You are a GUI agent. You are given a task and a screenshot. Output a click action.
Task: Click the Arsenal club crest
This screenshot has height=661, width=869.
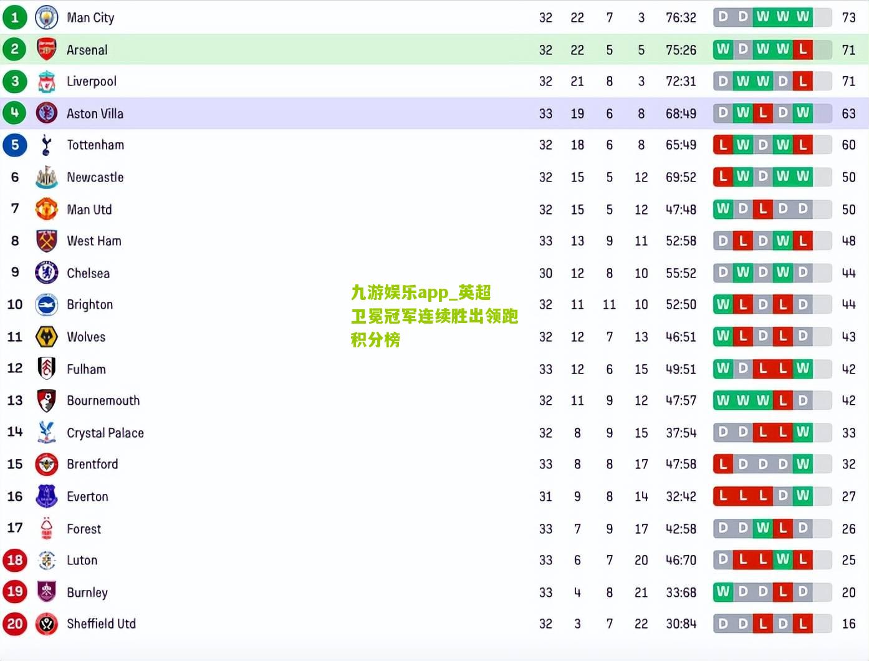tap(47, 49)
